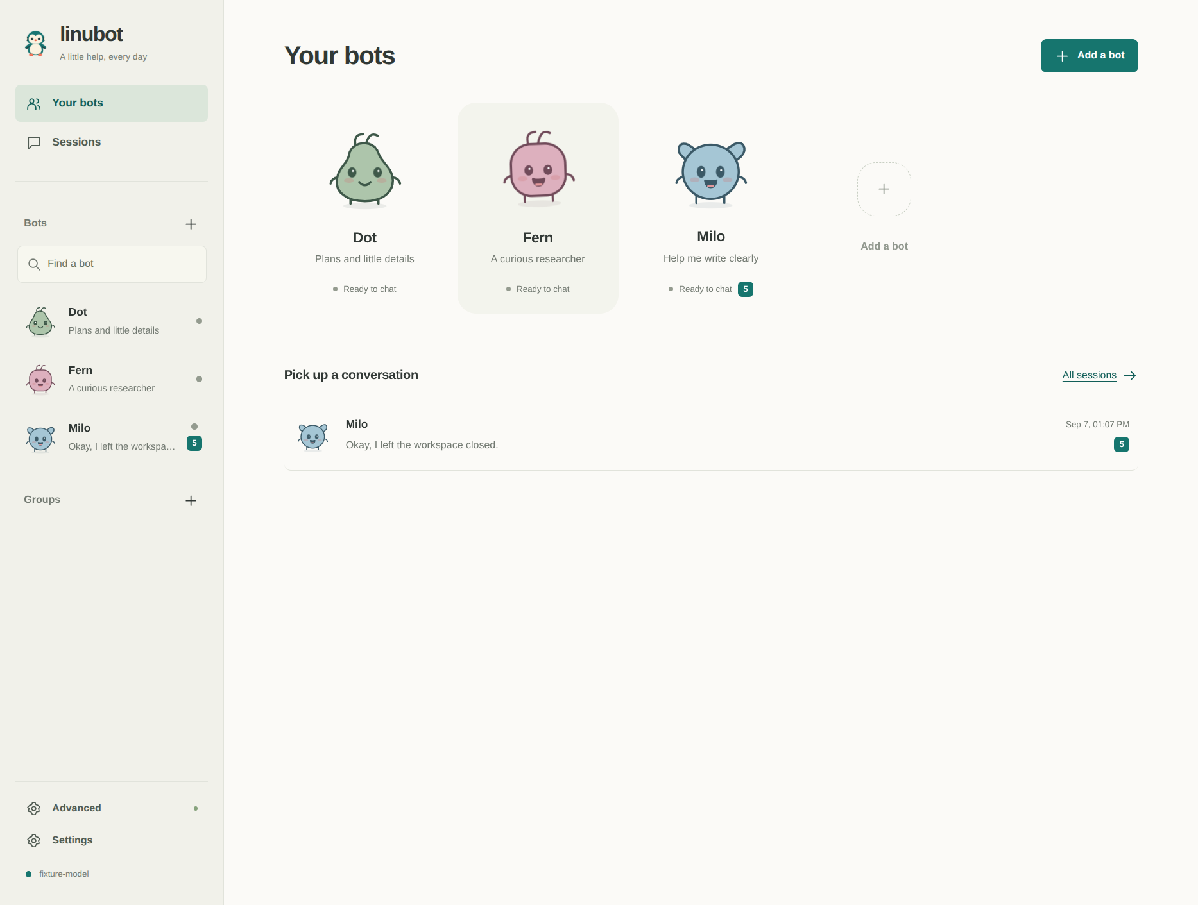Click the search magnifier icon
The image size is (1198, 905).
[34, 264]
